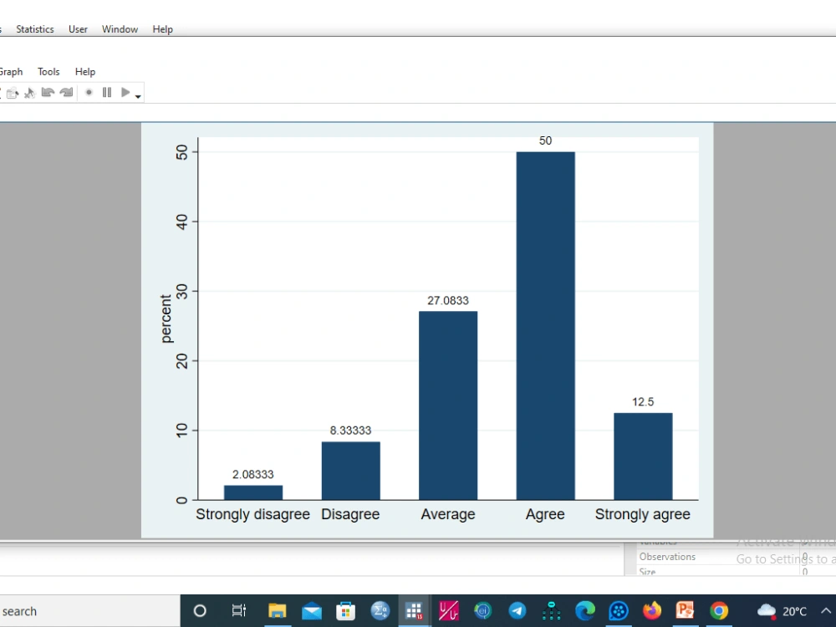Focus the taskbar search box
The height and width of the screenshot is (627, 836).
tap(89, 611)
